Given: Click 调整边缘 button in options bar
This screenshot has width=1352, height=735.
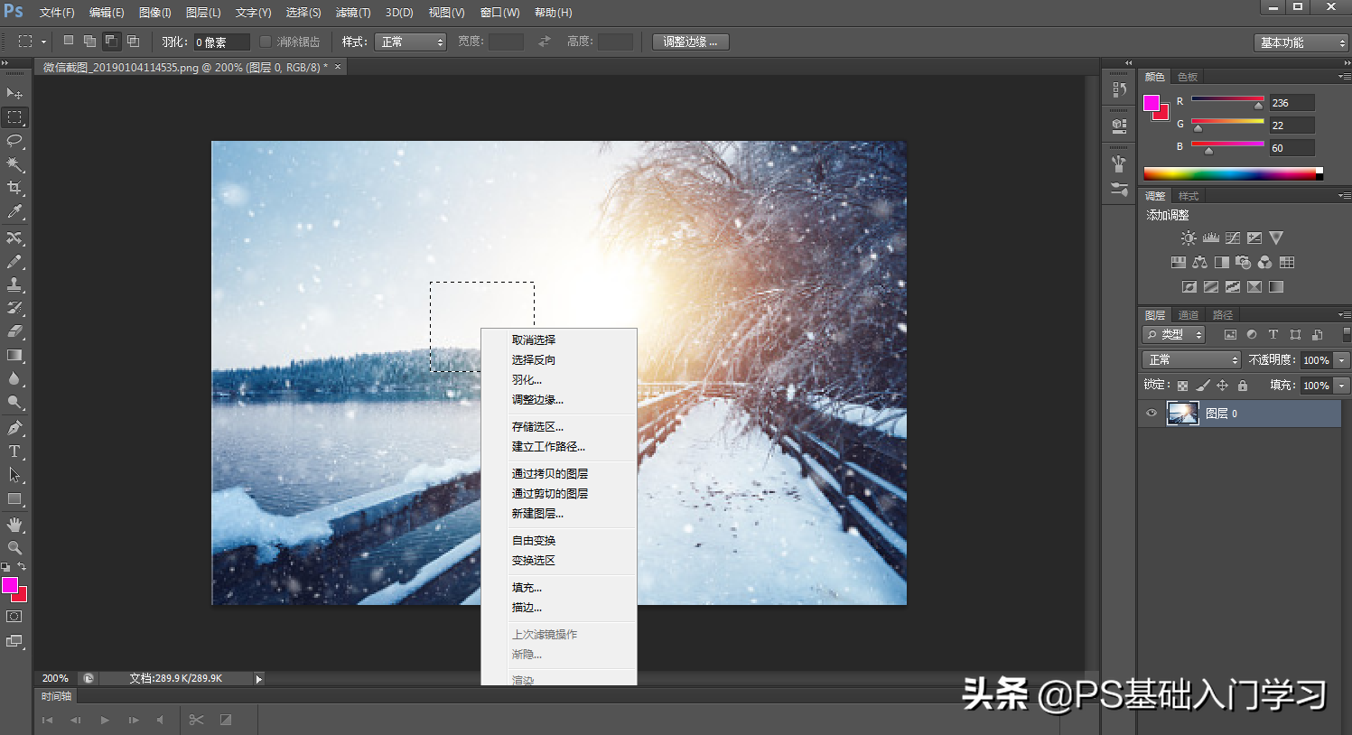Looking at the screenshot, I should (690, 42).
